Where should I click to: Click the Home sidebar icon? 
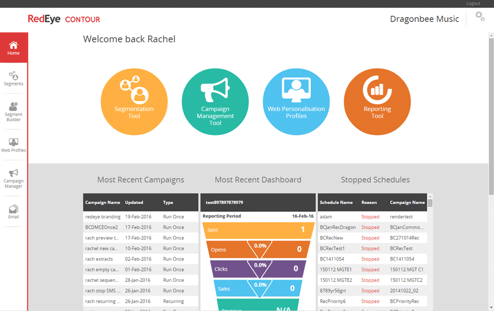(14, 48)
